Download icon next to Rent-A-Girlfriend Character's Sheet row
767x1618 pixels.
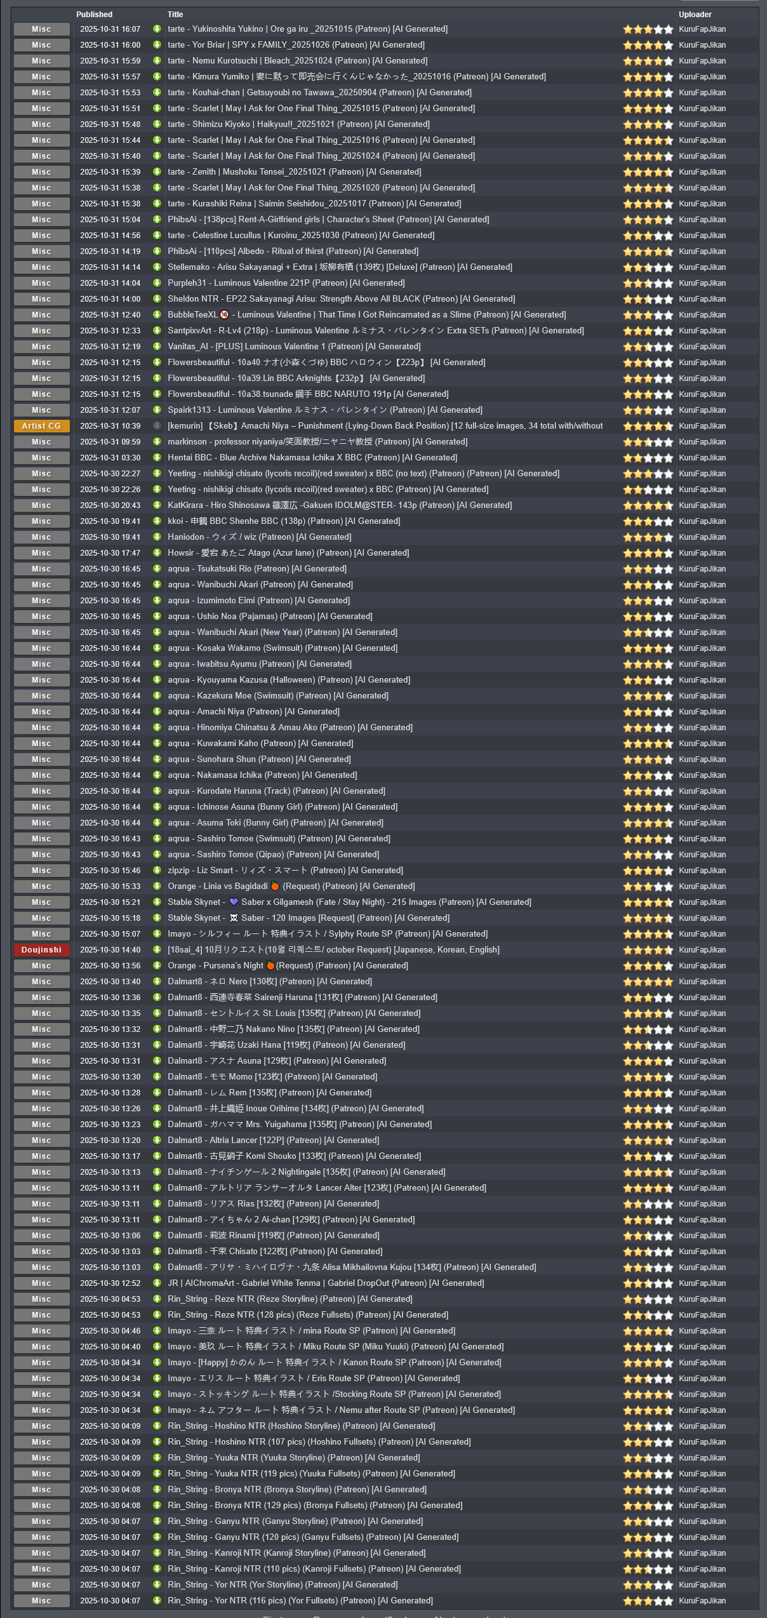(x=157, y=220)
